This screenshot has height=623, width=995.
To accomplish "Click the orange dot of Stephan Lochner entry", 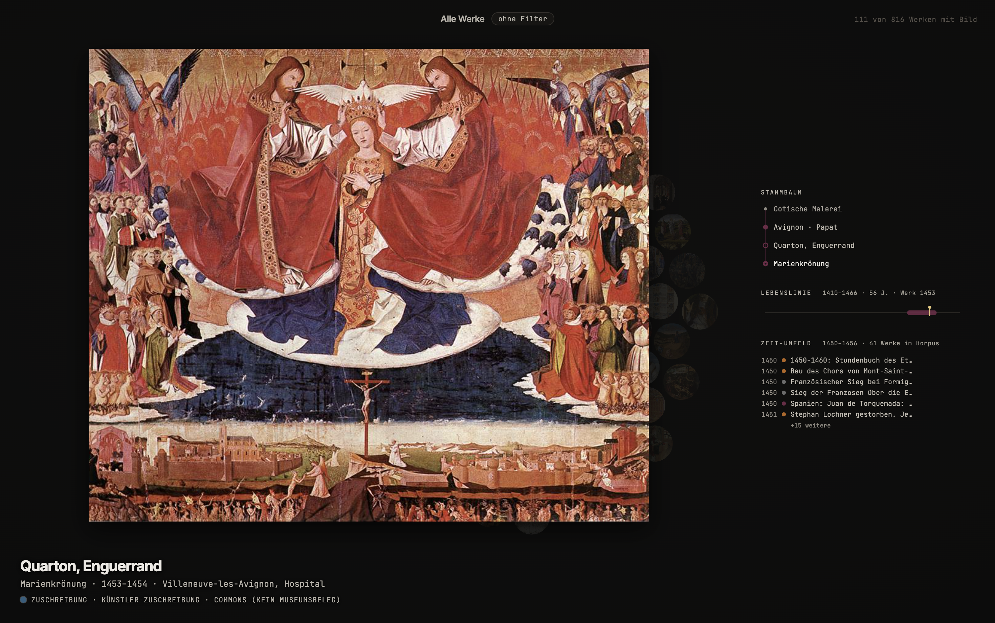I will [783, 415].
